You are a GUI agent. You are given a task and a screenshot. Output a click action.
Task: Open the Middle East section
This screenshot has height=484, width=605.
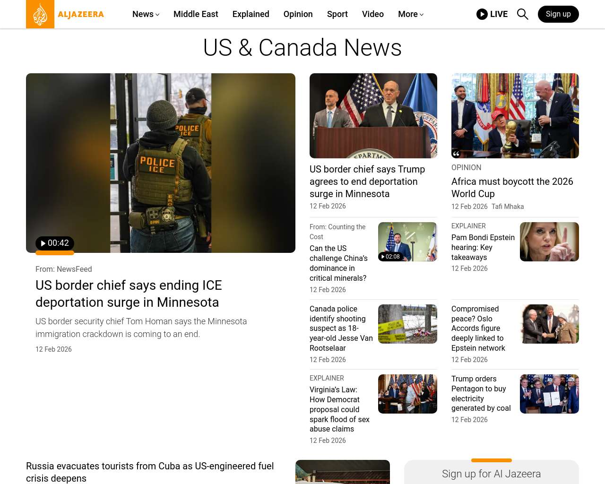(196, 14)
